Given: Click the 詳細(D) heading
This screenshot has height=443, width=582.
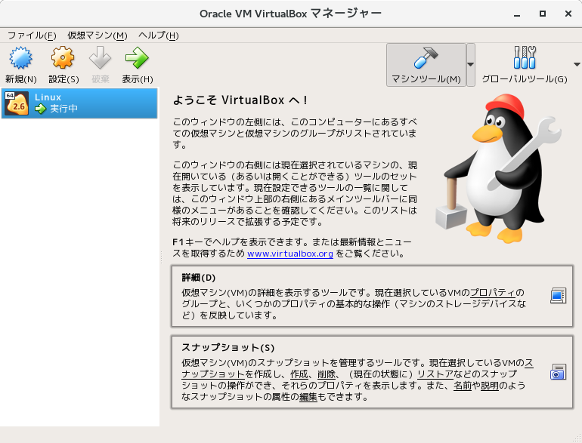Looking at the screenshot, I should 199,278.
